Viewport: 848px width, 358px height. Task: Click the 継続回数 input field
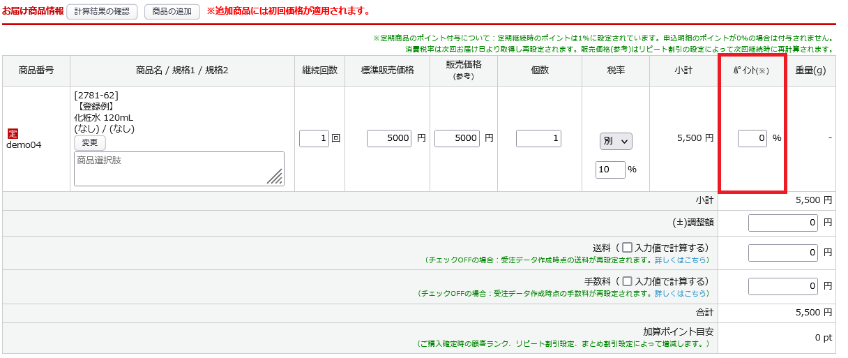314,139
